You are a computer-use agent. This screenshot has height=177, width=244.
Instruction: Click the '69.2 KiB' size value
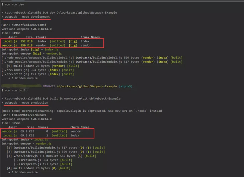(x=27, y=131)
